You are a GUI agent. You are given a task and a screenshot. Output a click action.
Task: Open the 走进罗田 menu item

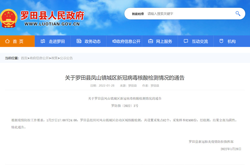point(57,41)
